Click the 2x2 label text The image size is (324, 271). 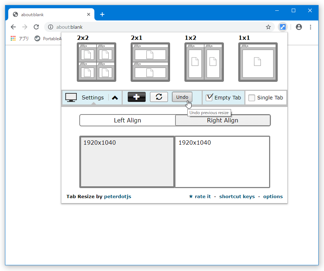click(x=83, y=38)
